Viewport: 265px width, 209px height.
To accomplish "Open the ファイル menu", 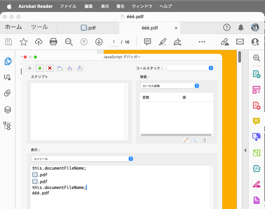I will pyautogui.click(x=68, y=6).
